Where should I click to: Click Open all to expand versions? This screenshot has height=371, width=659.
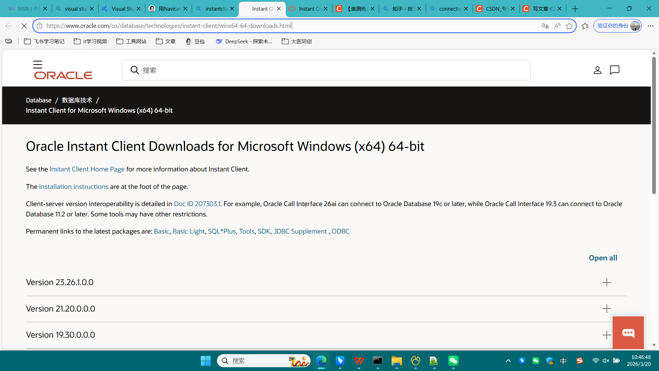coord(603,258)
